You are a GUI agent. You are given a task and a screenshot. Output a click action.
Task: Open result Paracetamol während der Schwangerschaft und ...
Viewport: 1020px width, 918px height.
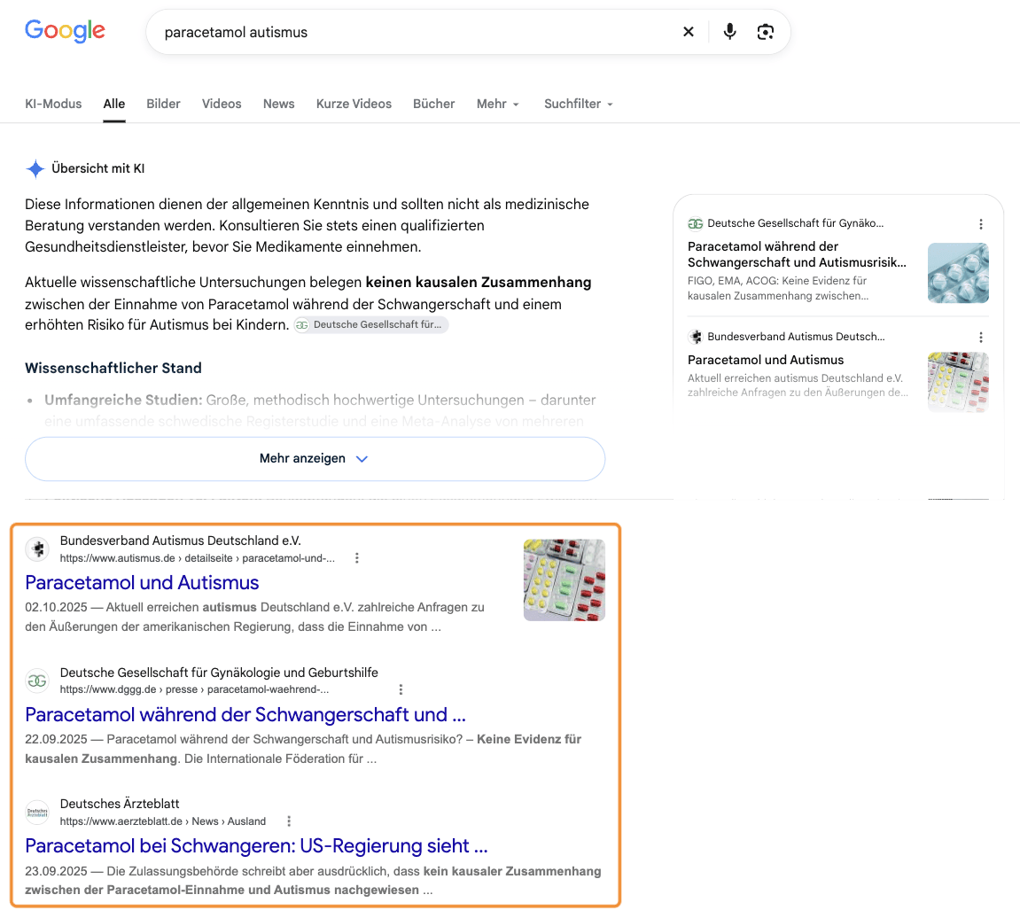tap(245, 715)
